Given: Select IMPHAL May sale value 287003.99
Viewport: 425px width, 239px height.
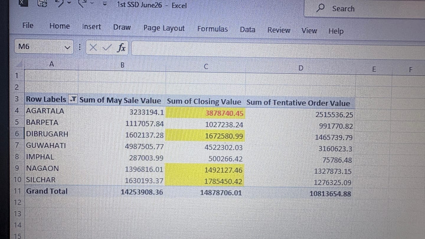Looking at the screenshot, I should pyautogui.click(x=146, y=158).
